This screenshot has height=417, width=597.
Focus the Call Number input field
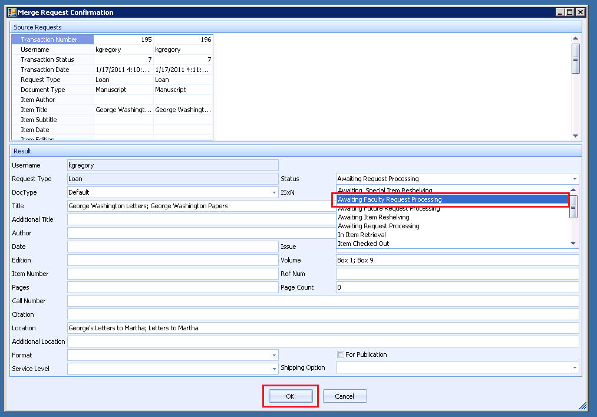323,301
